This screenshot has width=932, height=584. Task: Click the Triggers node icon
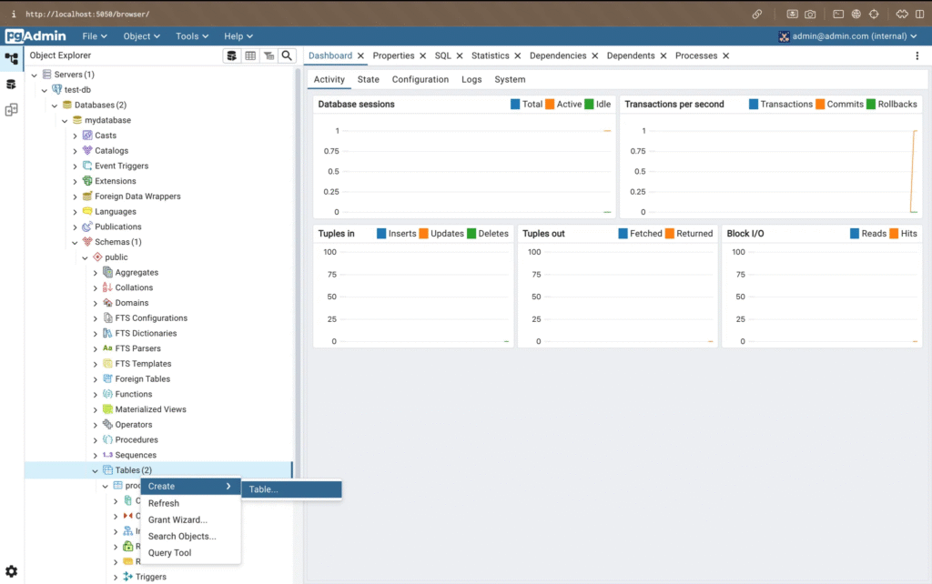[x=127, y=577]
